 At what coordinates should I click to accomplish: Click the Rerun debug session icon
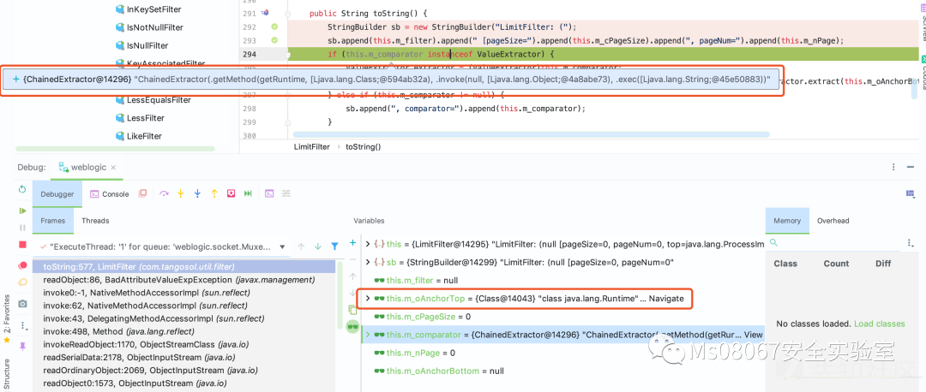pyautogui.click(x=22, y=189)
